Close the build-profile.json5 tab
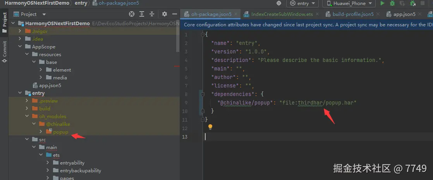Viewport: 433px width, 180px height. click(379, 14)
